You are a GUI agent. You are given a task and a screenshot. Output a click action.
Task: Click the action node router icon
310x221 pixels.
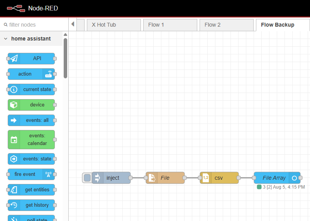pyautogui.click(x=48, y=74)
